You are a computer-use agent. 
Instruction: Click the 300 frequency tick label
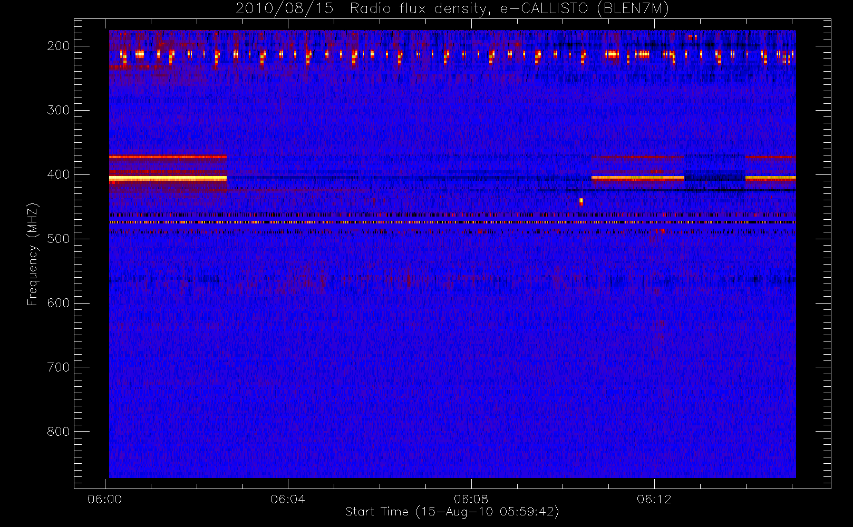[59, 110]
